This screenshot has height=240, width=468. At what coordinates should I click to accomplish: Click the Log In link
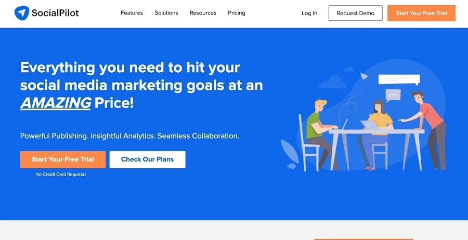309,14
